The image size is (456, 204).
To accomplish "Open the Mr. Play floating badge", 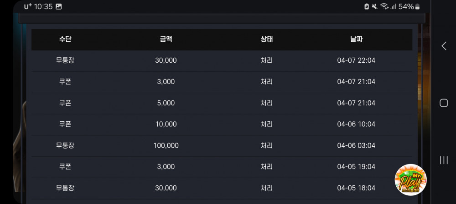I will click(410, 179).
